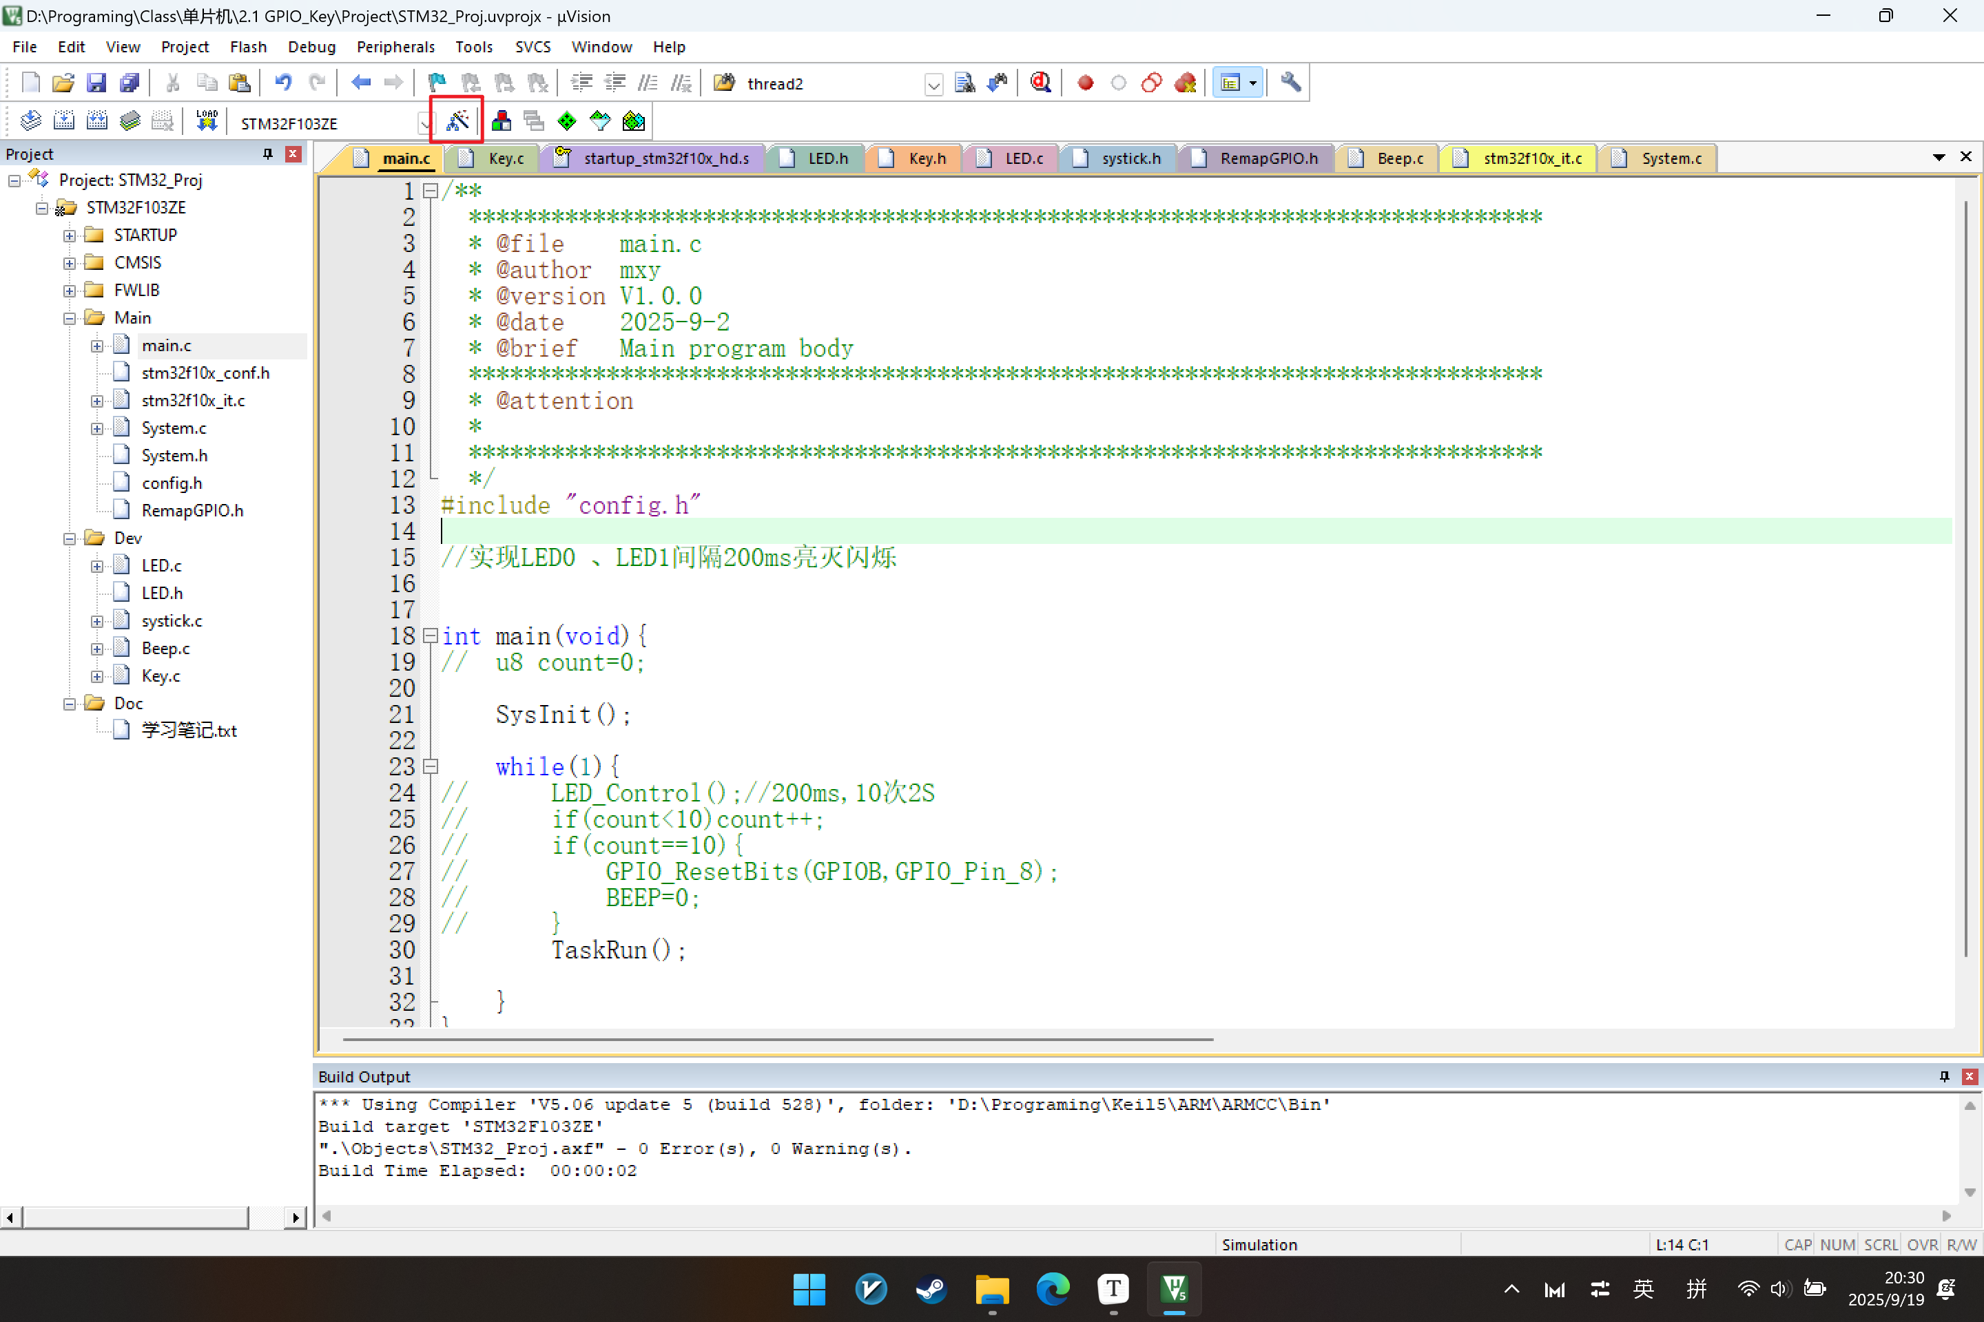Open the Project menu

point(185,46)
